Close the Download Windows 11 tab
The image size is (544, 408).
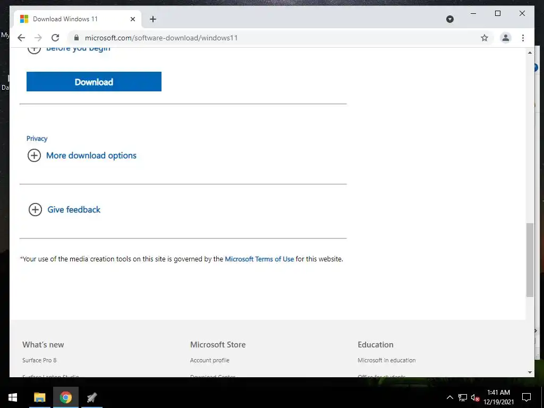pos(132,19)
